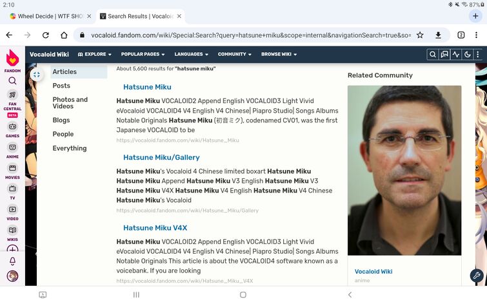The width and height of the screenshot is (487, 304).
Task: Select the Everything search filter
Action: coord(70,148)
